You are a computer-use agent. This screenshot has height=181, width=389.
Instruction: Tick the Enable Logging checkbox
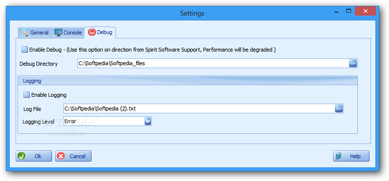click(26, 95)
